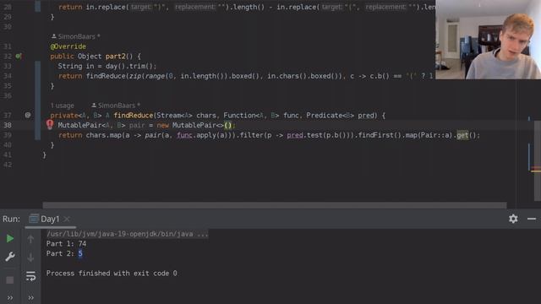Click the java-19-openjdk command line
The width and height of the screenshot is (541, 304).
(128, 234)
